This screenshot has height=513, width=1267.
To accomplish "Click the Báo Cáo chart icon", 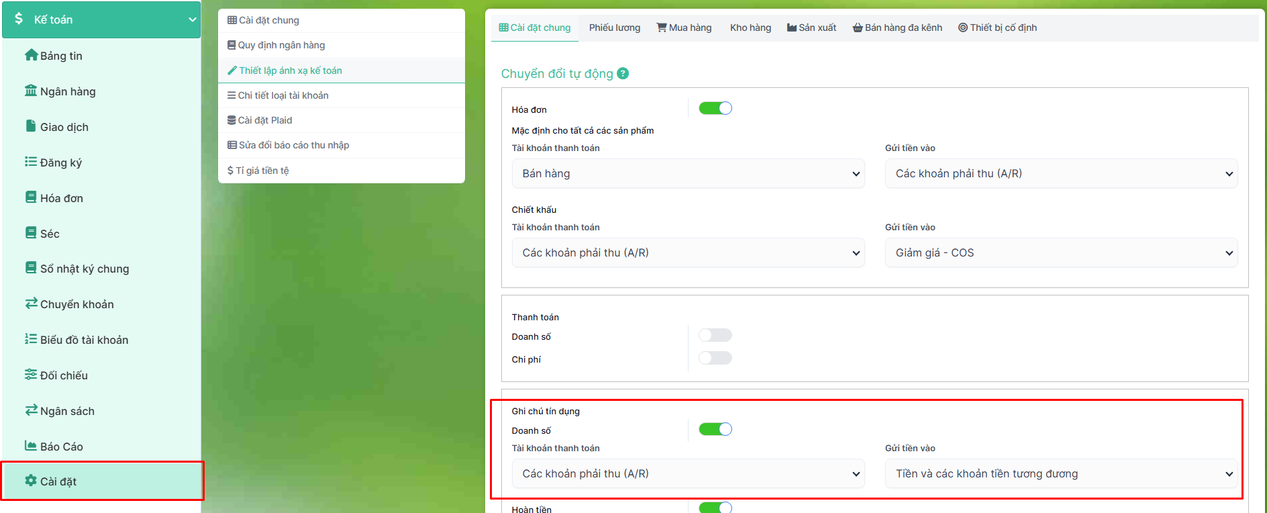I will point(31,446).
